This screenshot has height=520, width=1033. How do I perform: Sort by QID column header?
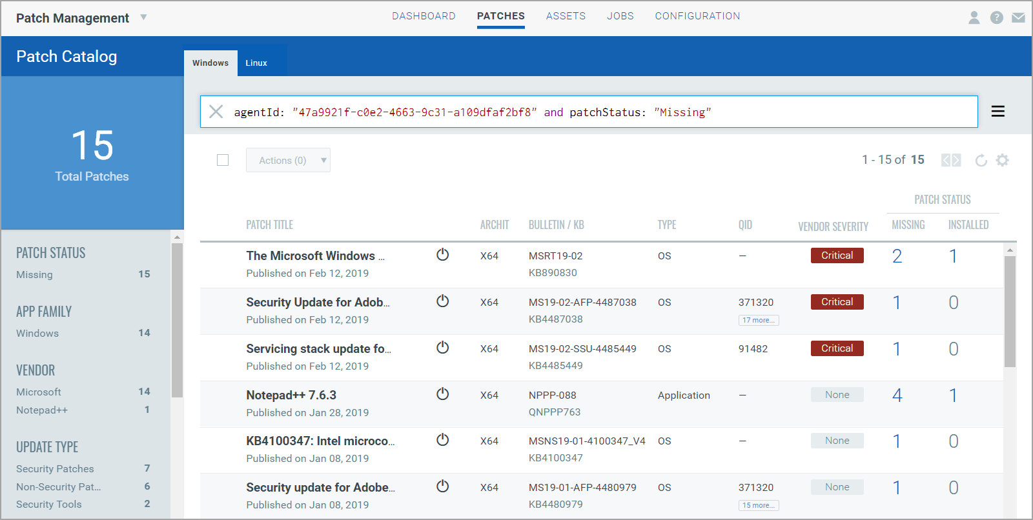click(745, 225)
